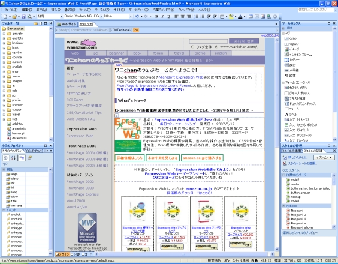Switch to the デザイン view tab
338x264 pixels.
62,254
